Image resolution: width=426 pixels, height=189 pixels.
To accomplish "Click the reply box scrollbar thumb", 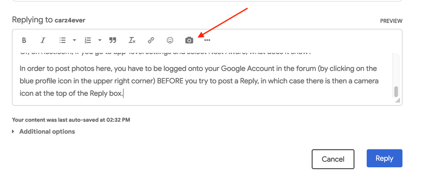I will [396, 91].
